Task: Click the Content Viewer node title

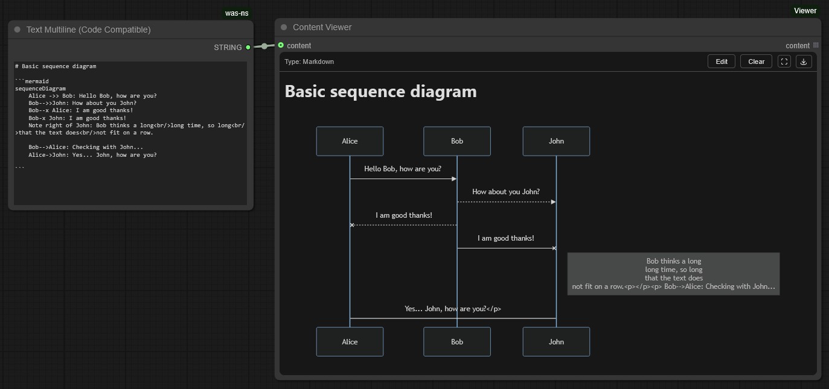Action: point(322,27)
